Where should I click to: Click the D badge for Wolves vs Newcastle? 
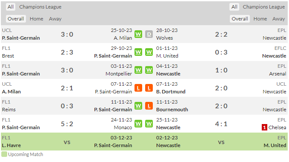click(x=149, y=35)
